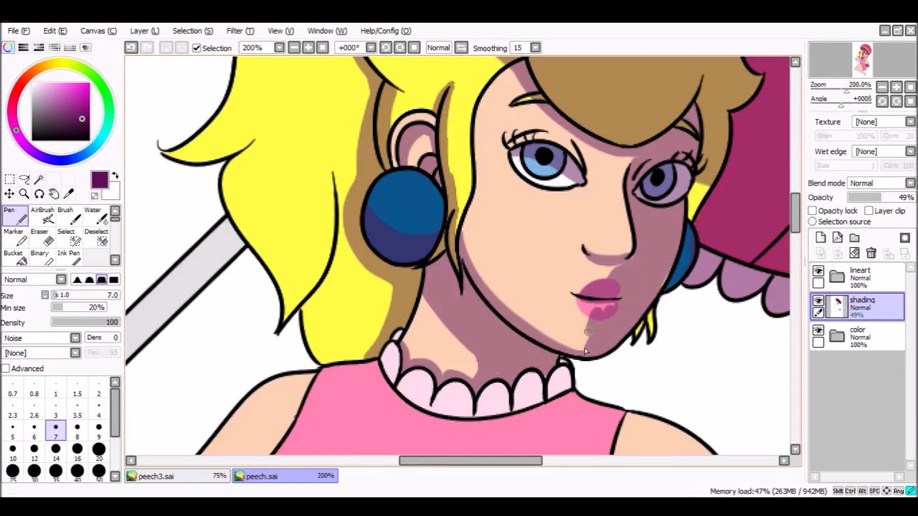Flip canvas horizontally in the toolbar
918x516 pixels.
[x=461, y=47]
